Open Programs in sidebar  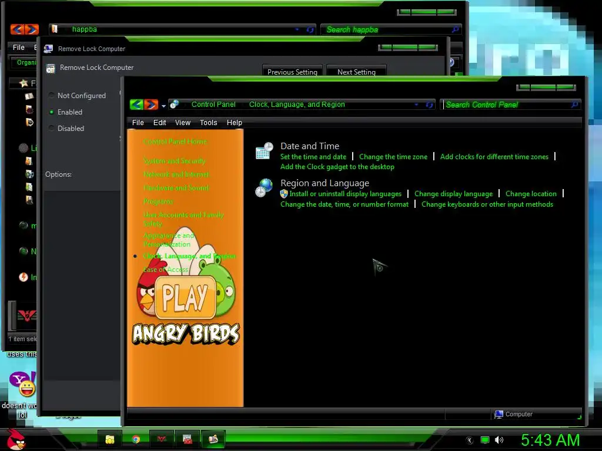coord(158,201)
